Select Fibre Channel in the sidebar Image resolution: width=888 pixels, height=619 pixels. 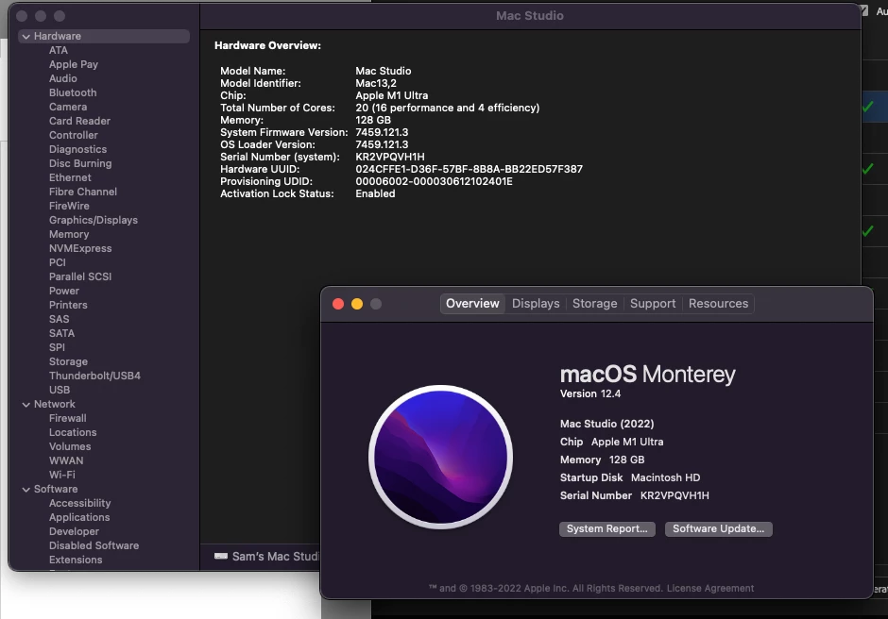pyautogui.click(x=83, y=192)
